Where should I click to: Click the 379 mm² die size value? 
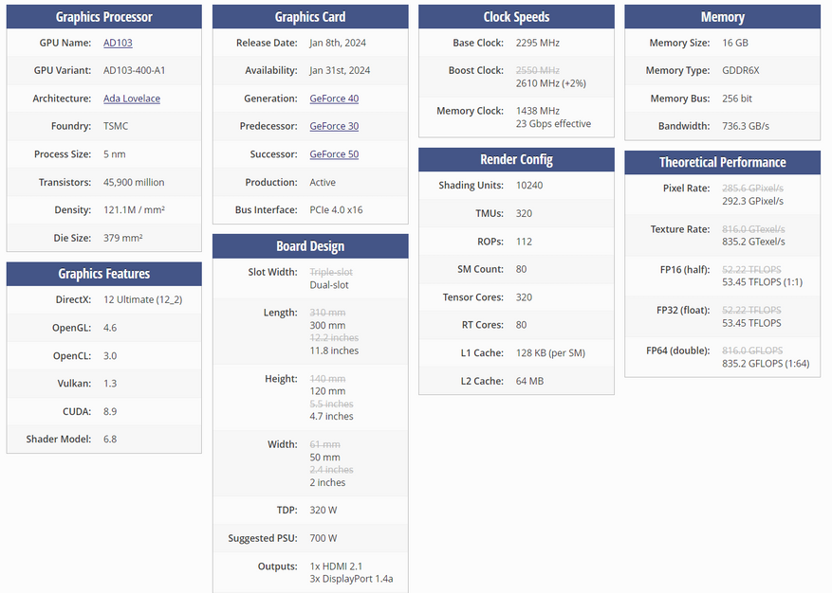[123, 238]
